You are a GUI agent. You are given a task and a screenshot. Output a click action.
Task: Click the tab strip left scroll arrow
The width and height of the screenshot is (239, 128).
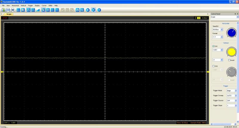(1, 14)
